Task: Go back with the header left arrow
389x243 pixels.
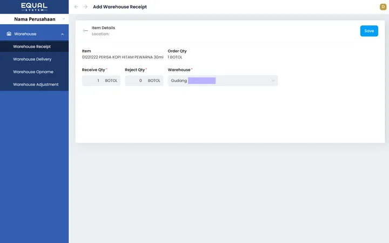Action: tap(76, 6)
